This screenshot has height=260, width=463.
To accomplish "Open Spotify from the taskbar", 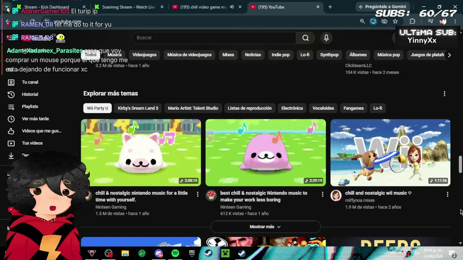I will coord(175,253).
